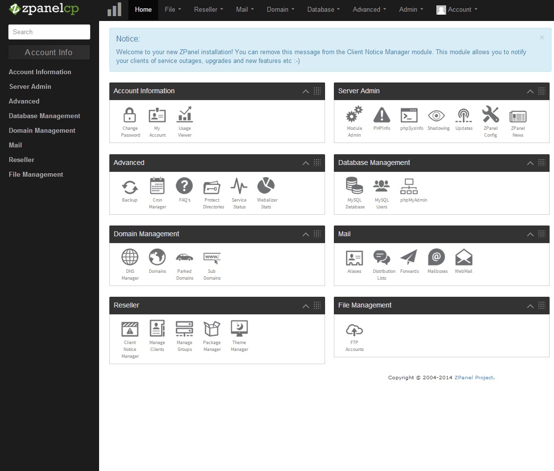Open the Change Password icon
554x471 pixels.
point(130,116)
